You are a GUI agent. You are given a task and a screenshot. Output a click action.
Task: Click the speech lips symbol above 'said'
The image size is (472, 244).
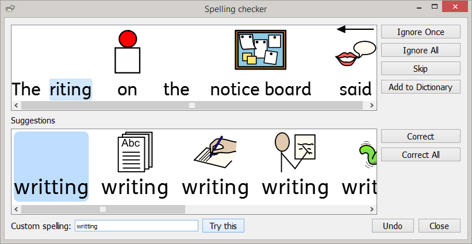[x=355, y=53]
